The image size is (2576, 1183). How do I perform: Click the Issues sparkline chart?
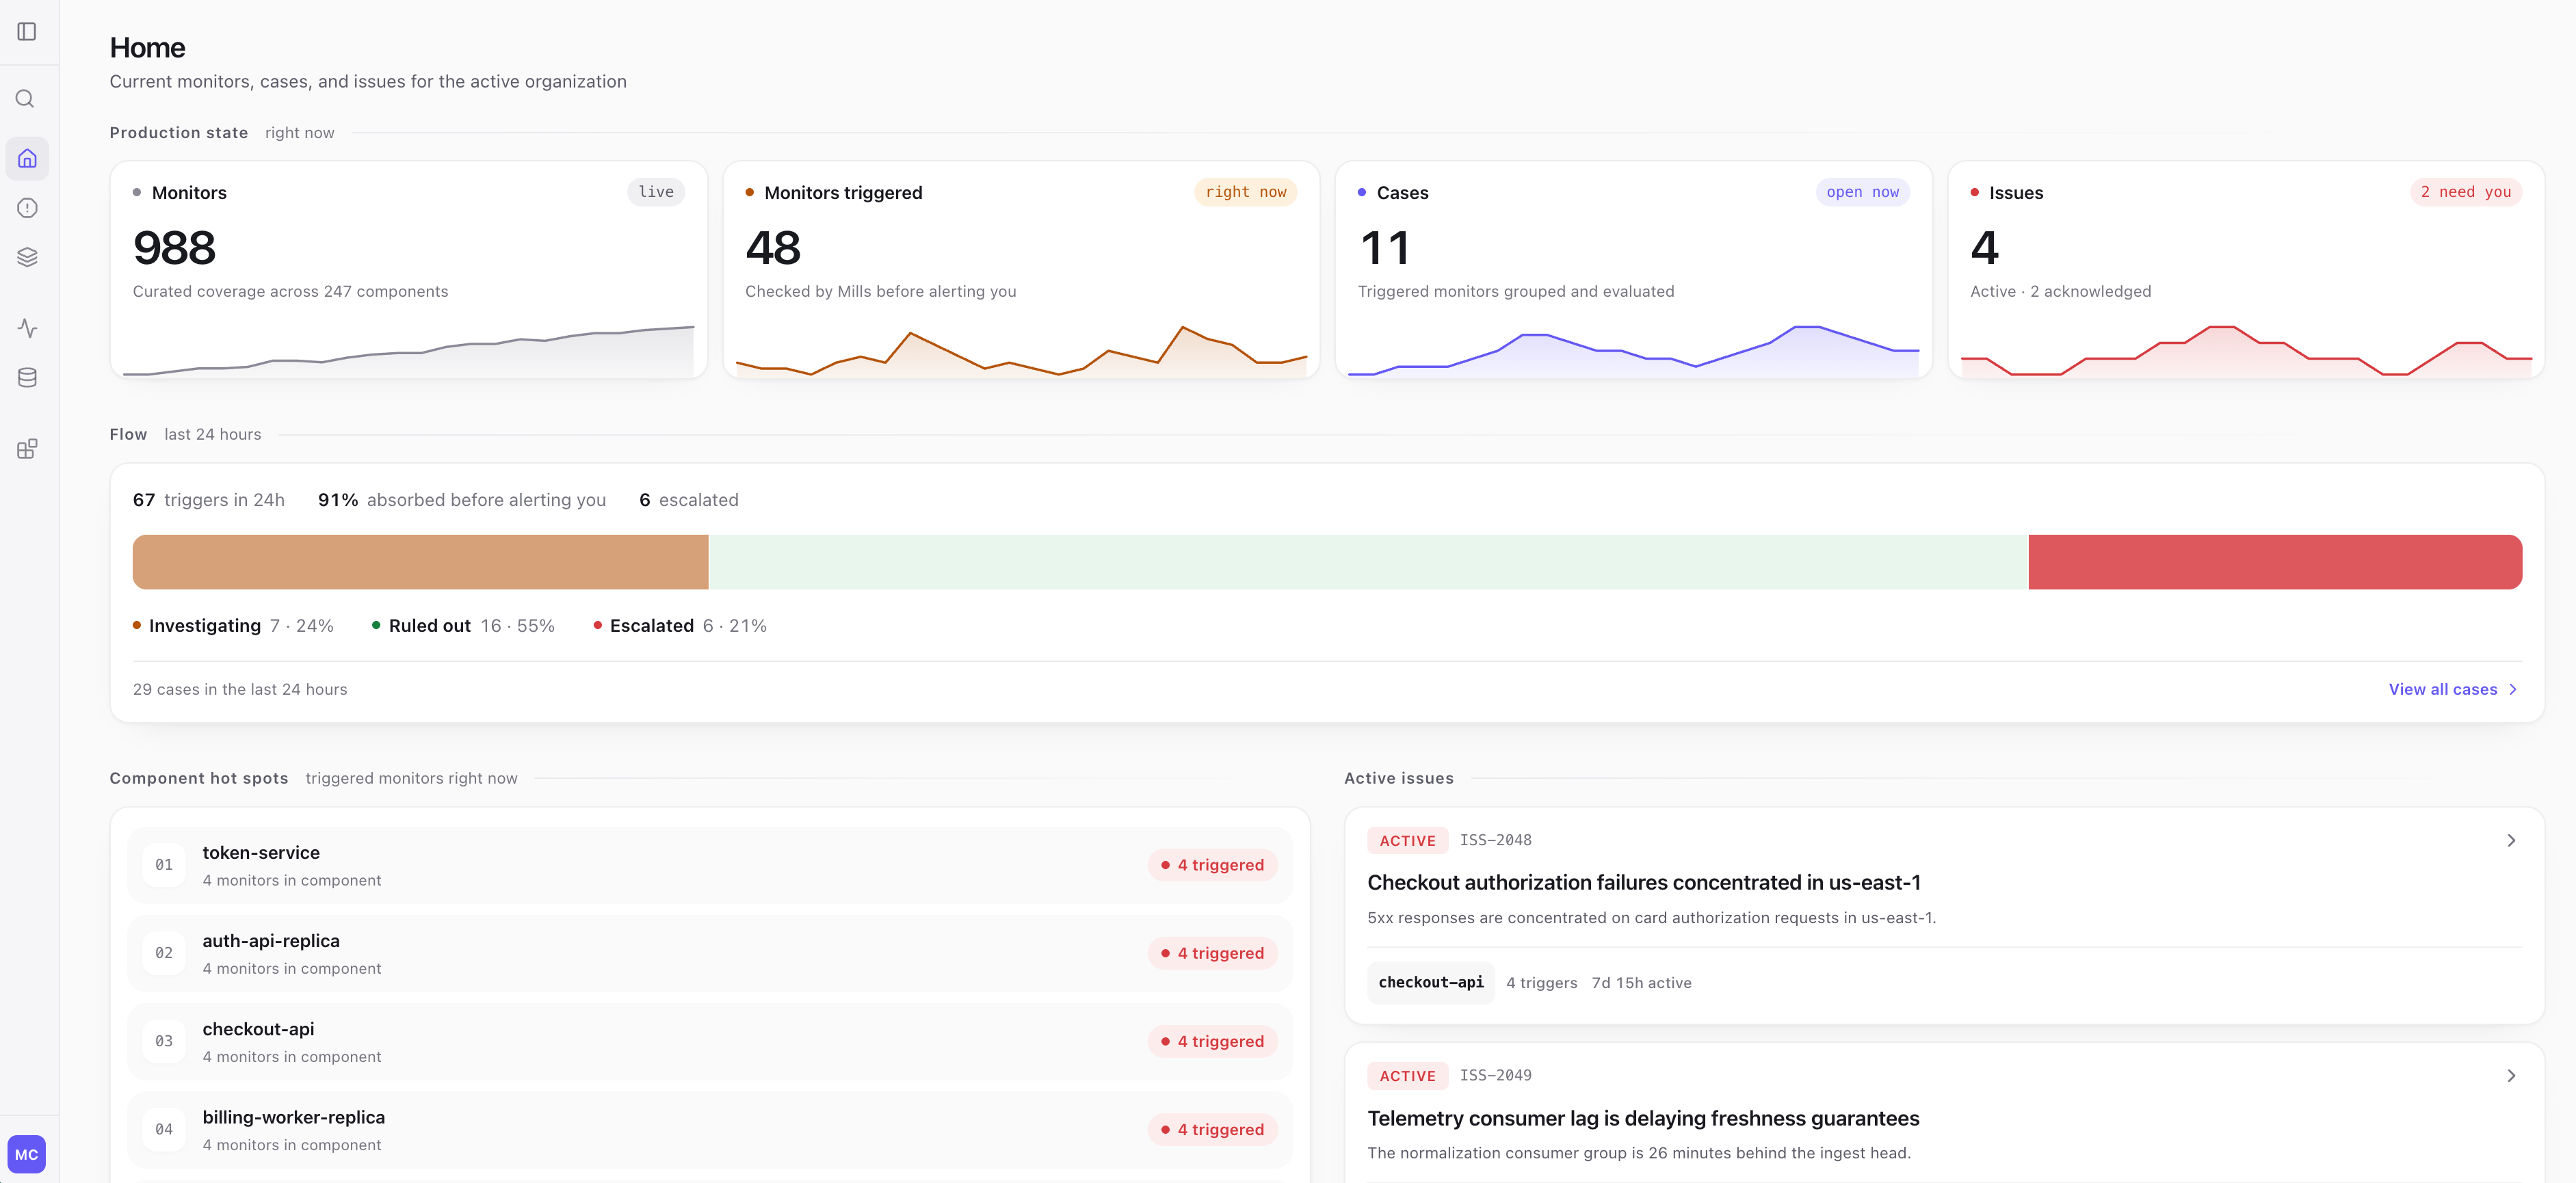[x=2246, y=350]
